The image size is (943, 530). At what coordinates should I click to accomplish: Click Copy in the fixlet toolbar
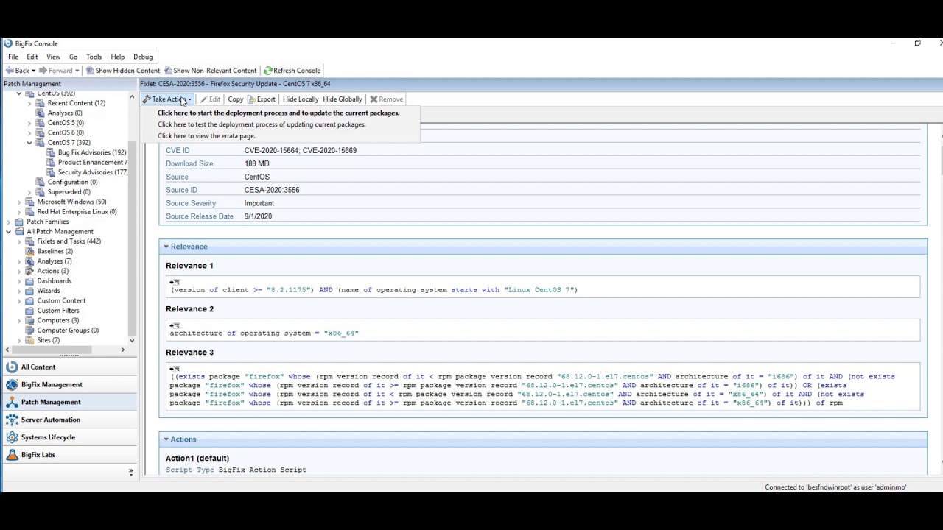[x=236, y=99]
